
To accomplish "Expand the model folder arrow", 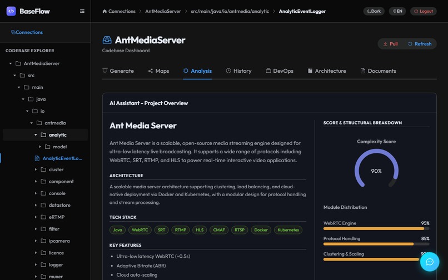I will 40,147.
